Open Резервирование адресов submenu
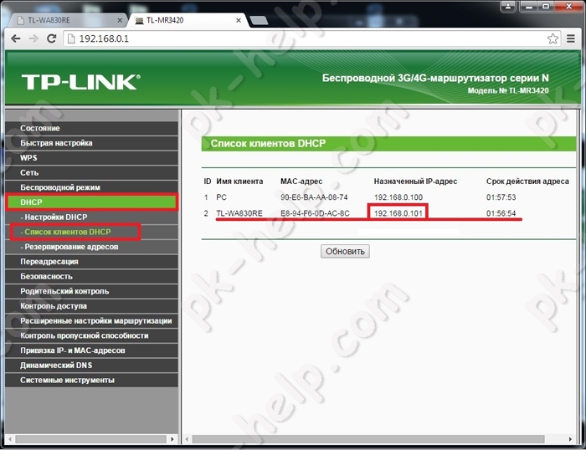Image resolution: width=586 pixels, height=450 pixels. click(x=91, y=247)
